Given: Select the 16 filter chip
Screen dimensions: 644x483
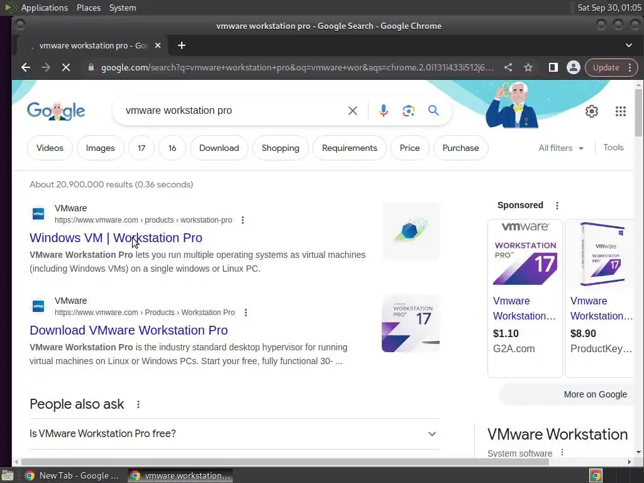Looking at the screenshot, I should point(172,148).
